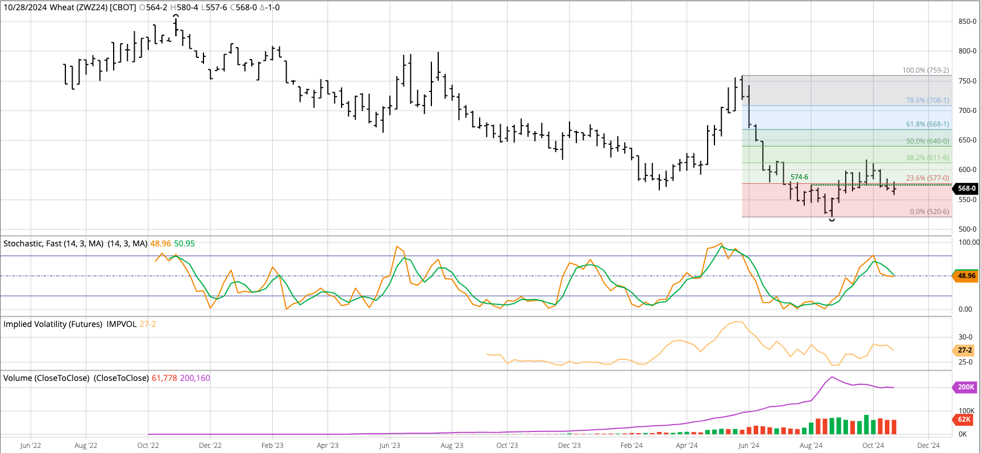Click the 568-0 last price tag

966,188
